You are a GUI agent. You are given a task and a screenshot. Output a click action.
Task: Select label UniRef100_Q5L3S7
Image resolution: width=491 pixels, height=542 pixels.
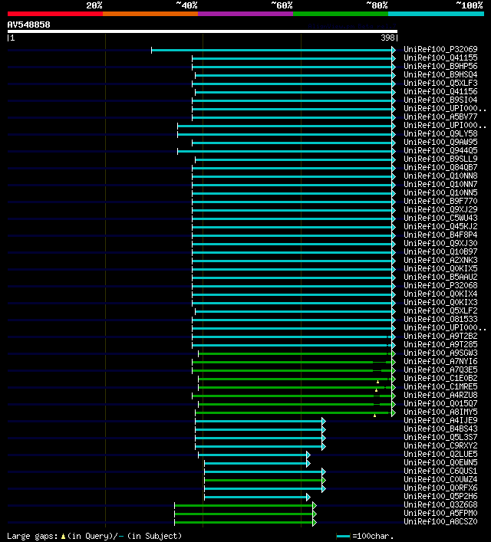point(440,437)
